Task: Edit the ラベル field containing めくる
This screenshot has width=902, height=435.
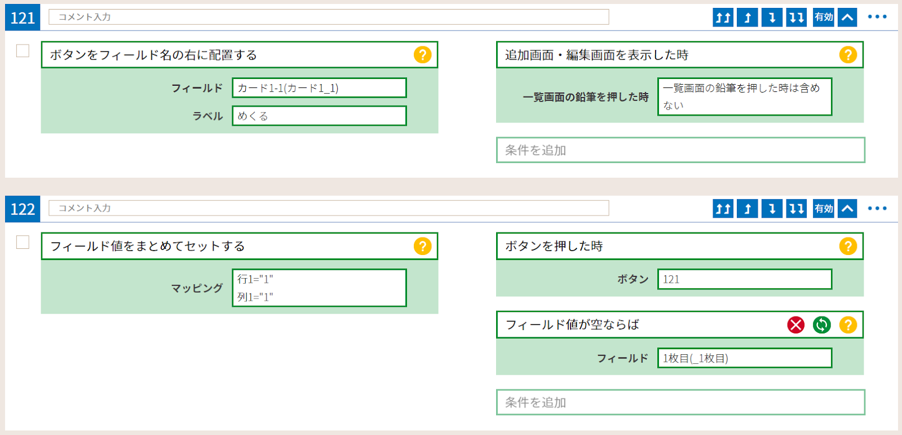Action: coord(319,116)
